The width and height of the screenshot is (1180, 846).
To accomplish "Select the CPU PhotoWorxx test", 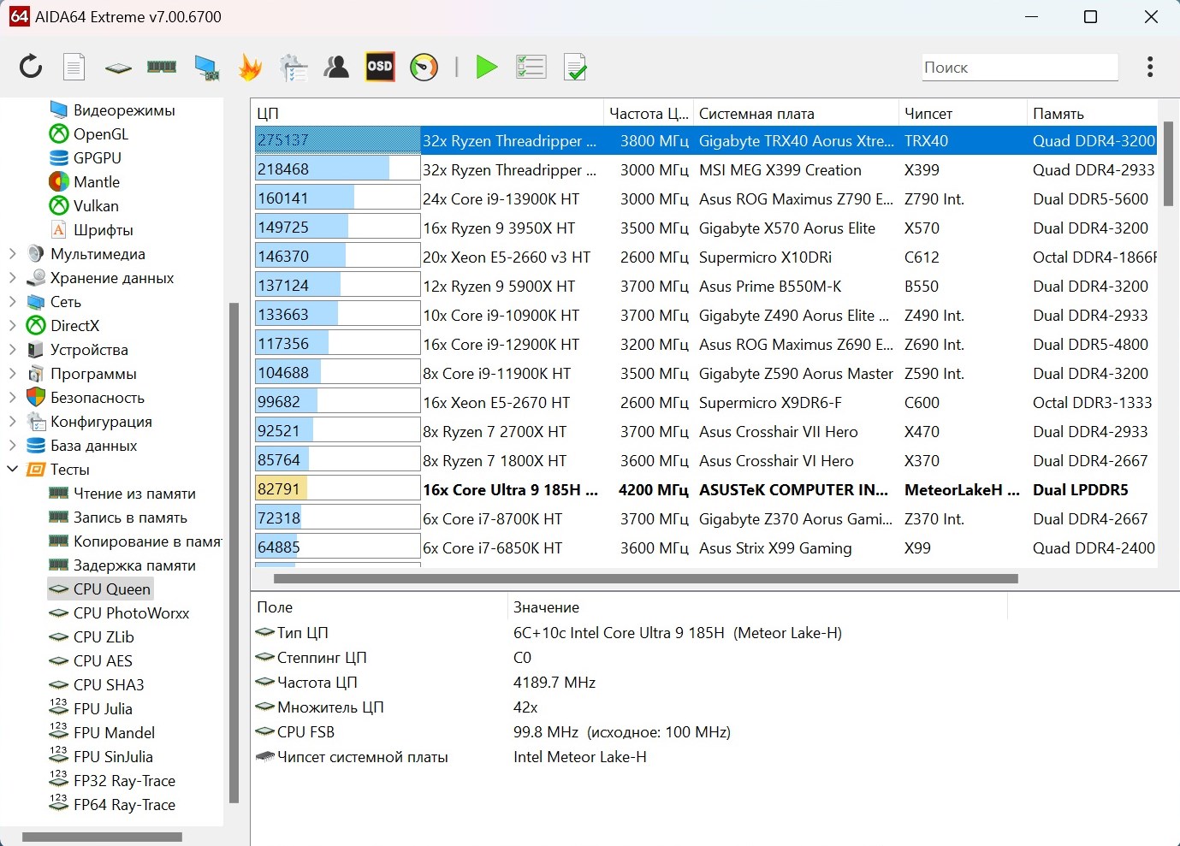I will [x=131, y=613].
